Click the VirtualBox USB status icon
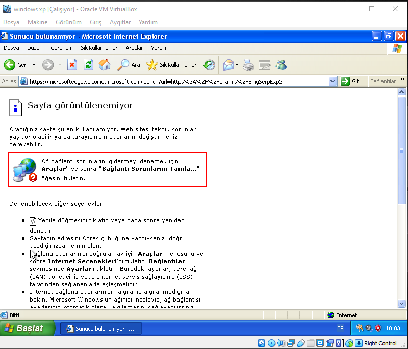Screen dimensions: 408x349 tap(300, 343)
